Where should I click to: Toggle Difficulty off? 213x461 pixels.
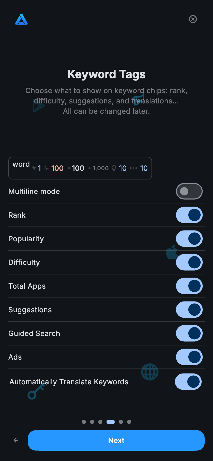pos(189,262)
